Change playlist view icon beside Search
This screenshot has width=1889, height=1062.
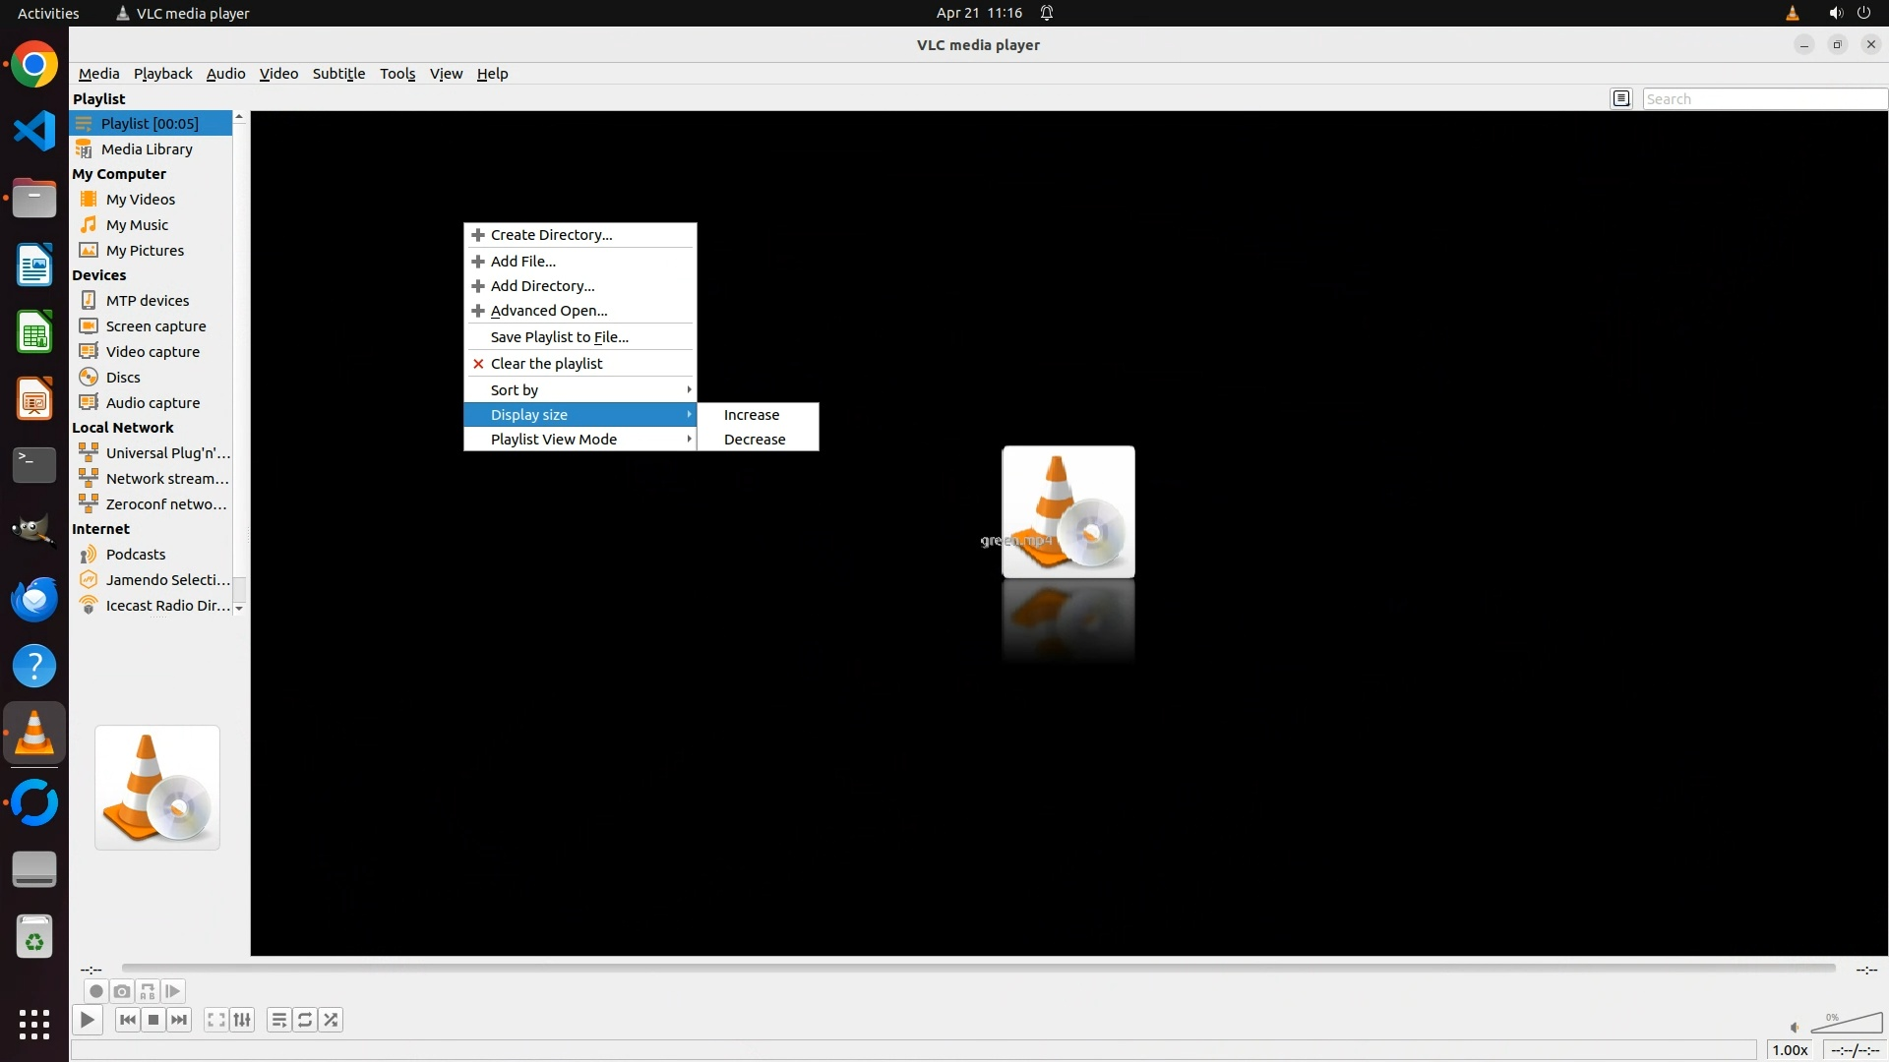pyautogui.click(x=1621, y=98)
